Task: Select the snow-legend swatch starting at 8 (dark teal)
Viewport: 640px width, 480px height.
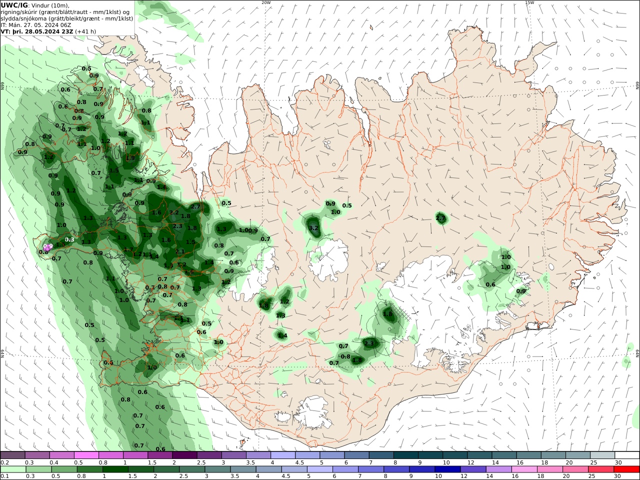Action: click(406, 455)
